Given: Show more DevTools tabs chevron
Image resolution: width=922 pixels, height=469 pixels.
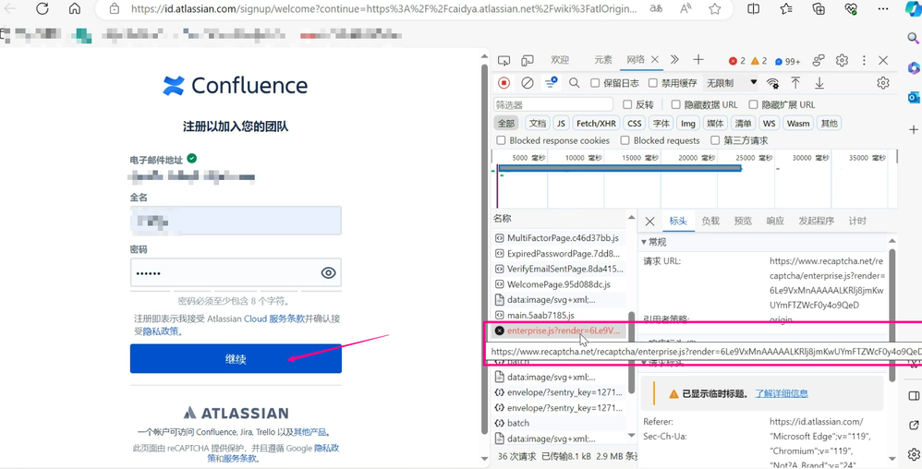Looking at the screenshot, I should coord(675,59).
